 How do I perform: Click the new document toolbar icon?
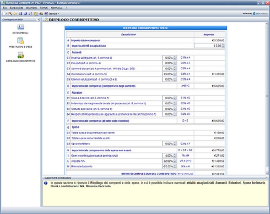tap(3, 13)
